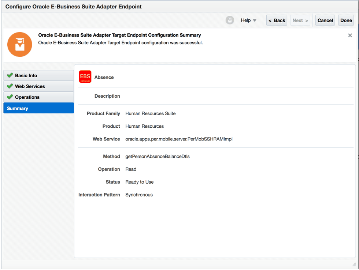
Task: Click the user avatar icon near Help
Action: (230, 20)
